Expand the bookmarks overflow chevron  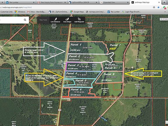[165, 12]
